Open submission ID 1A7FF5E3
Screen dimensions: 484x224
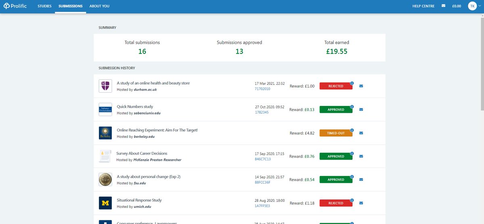pos(263,206)
